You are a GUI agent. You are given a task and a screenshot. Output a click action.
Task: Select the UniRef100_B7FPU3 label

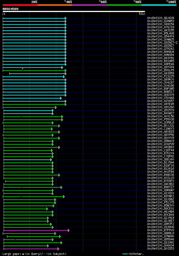pyautogui.click(x=161, y=230)
